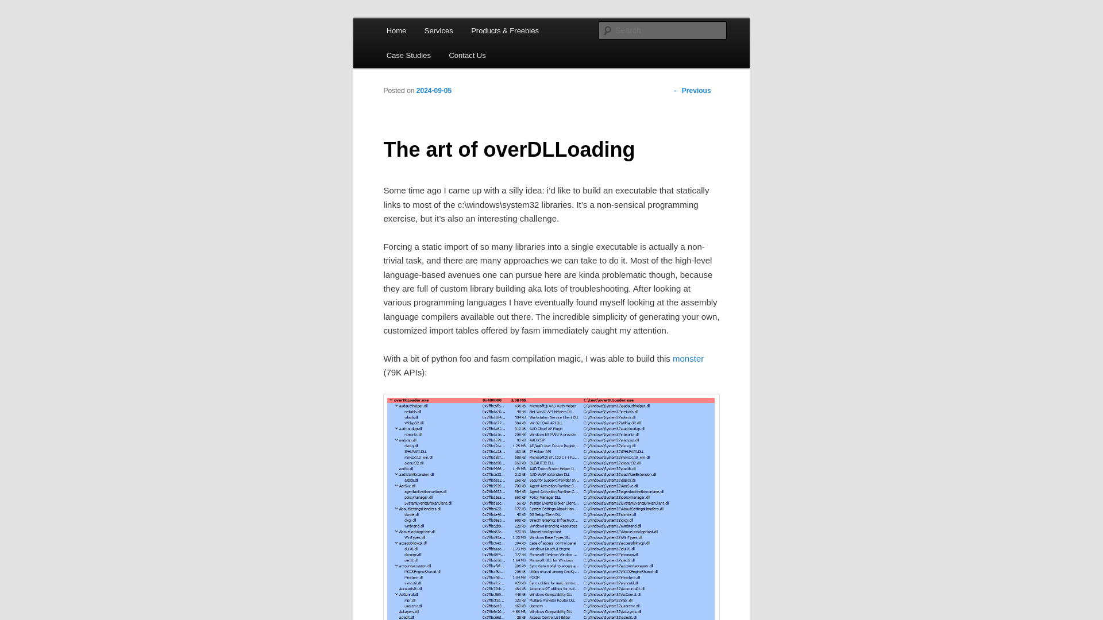The width and height of the screenshot is (1103, 620).
Task: Click the Home menu item
Action: (395, 30)
